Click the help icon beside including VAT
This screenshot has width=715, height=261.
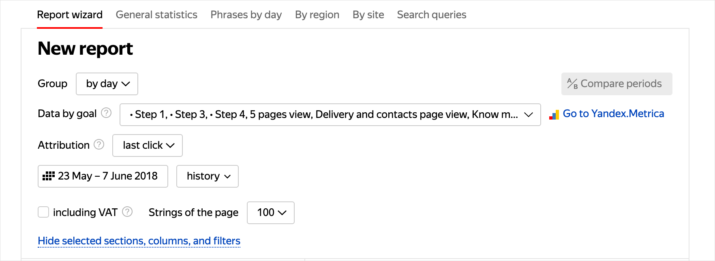127,212
